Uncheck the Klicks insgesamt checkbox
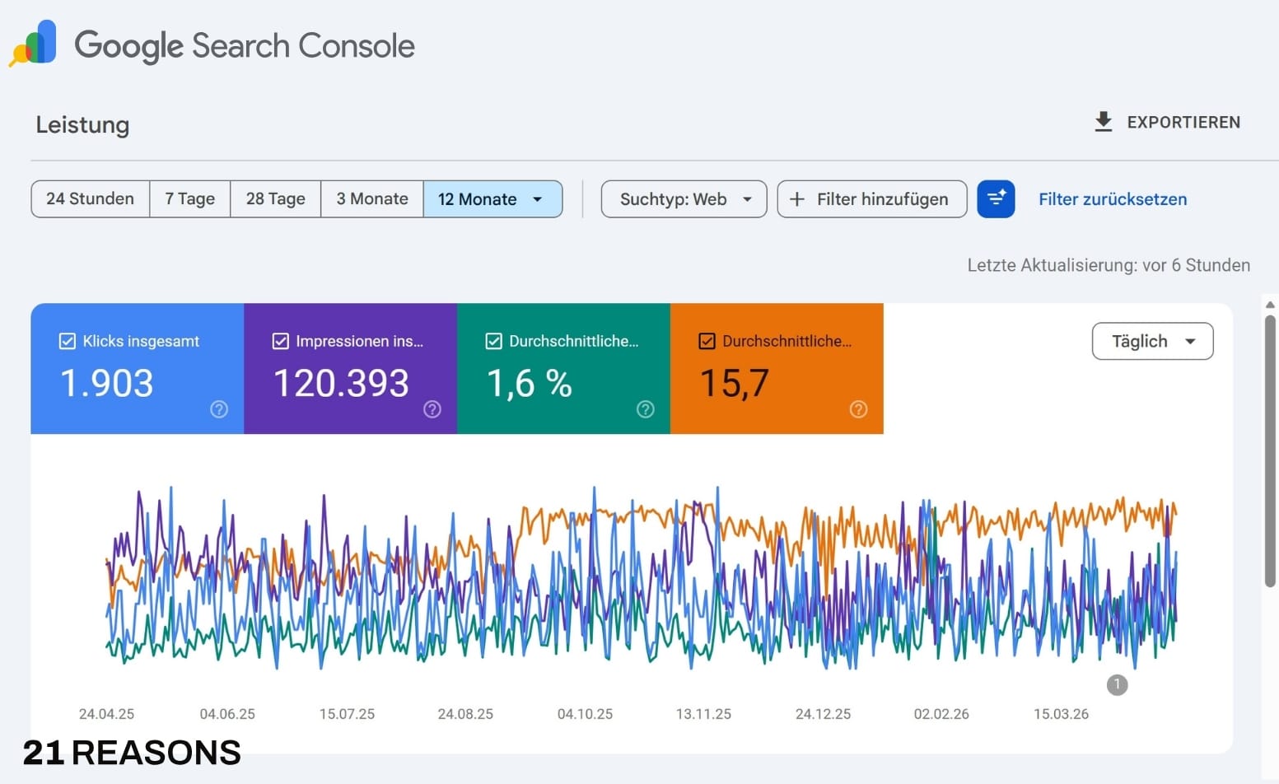 tap(68, 341)
